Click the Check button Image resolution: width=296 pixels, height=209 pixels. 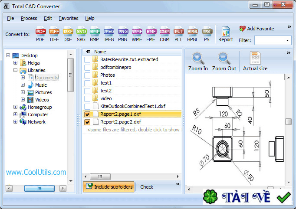coord(147,187)
